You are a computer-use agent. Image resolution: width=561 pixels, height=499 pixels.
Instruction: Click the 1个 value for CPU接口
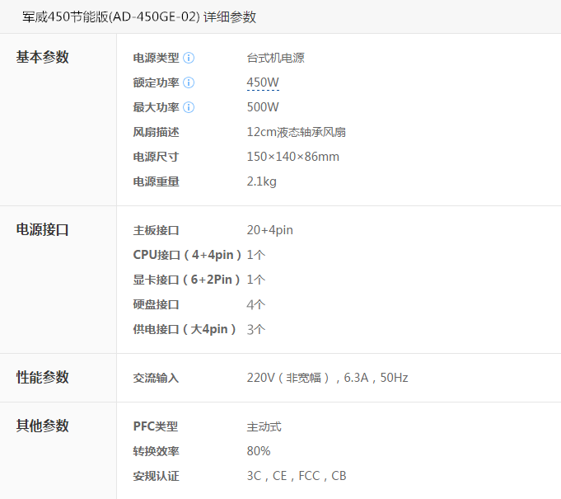256,255
